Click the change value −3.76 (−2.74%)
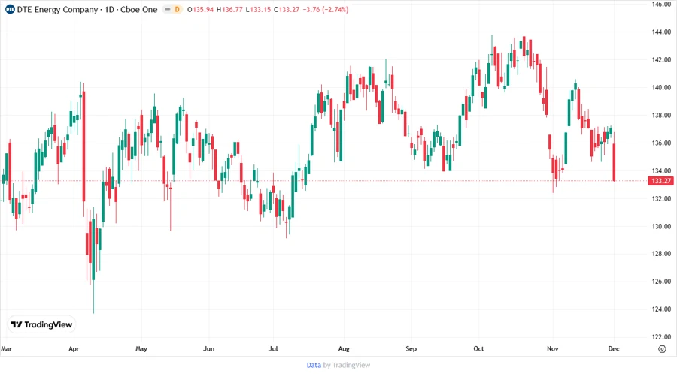 pos(326,9)
